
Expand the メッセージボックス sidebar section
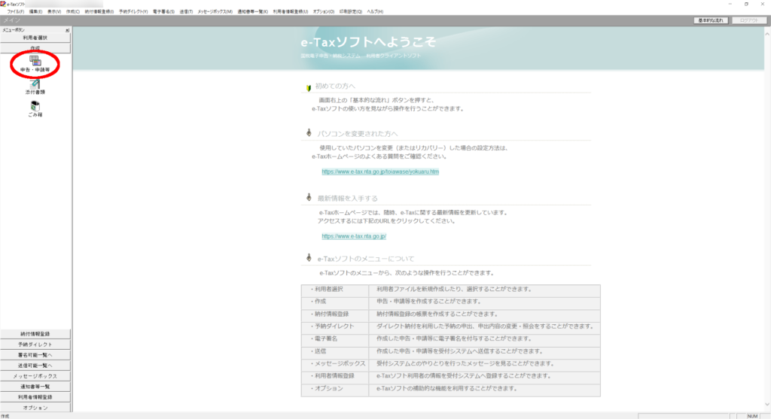pyautogui.click(x=35, y=376)
